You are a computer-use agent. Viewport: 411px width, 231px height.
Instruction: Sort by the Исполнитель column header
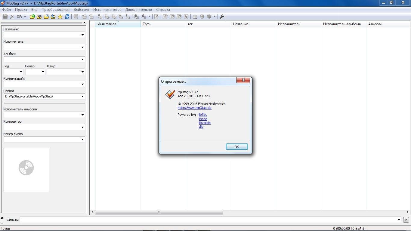tap(298, 24)
